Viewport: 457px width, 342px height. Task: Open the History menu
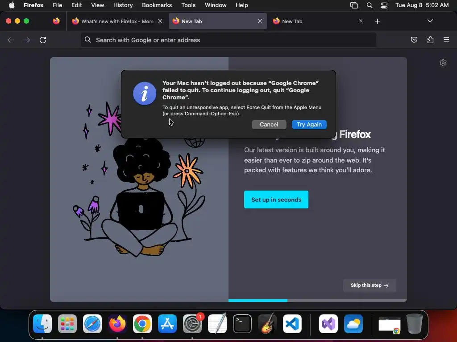point(123,5)
